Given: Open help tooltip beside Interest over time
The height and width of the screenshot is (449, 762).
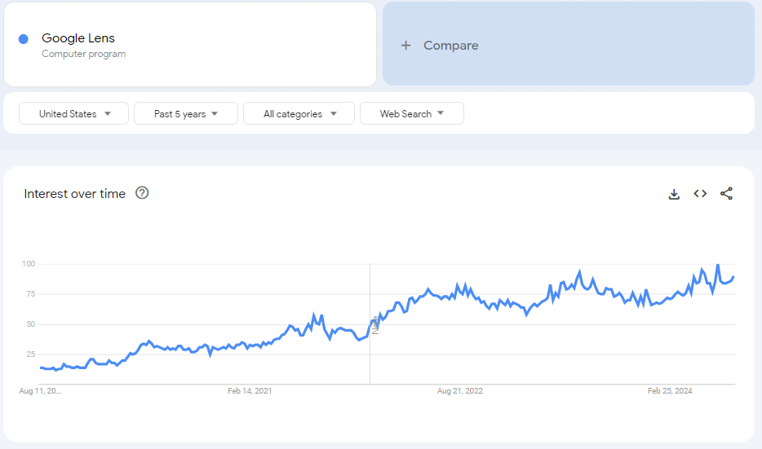Looking at the screenshot, I should coord(142,193).
